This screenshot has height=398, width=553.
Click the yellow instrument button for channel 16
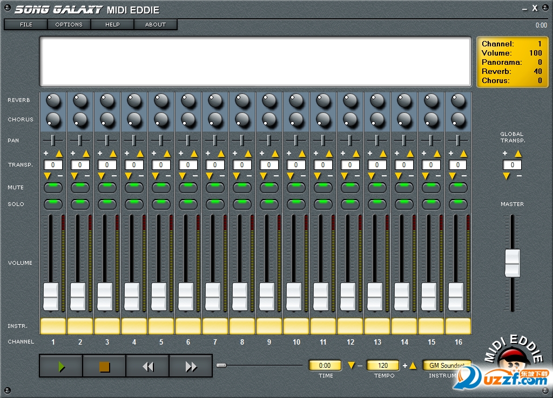pyautogui.click(x=458, y=326)
